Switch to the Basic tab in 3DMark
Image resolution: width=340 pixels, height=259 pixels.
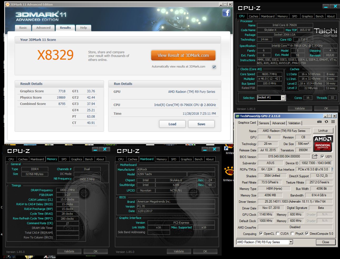(23, 28)
